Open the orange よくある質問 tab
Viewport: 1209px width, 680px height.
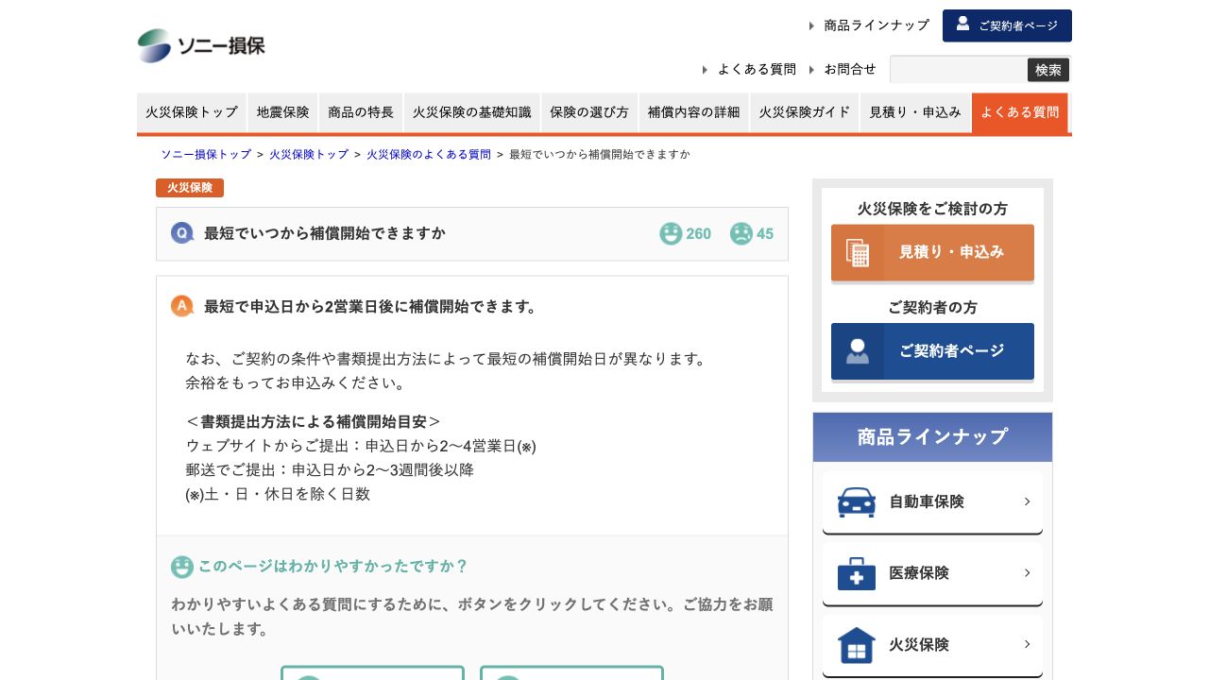click(1020, 112)
